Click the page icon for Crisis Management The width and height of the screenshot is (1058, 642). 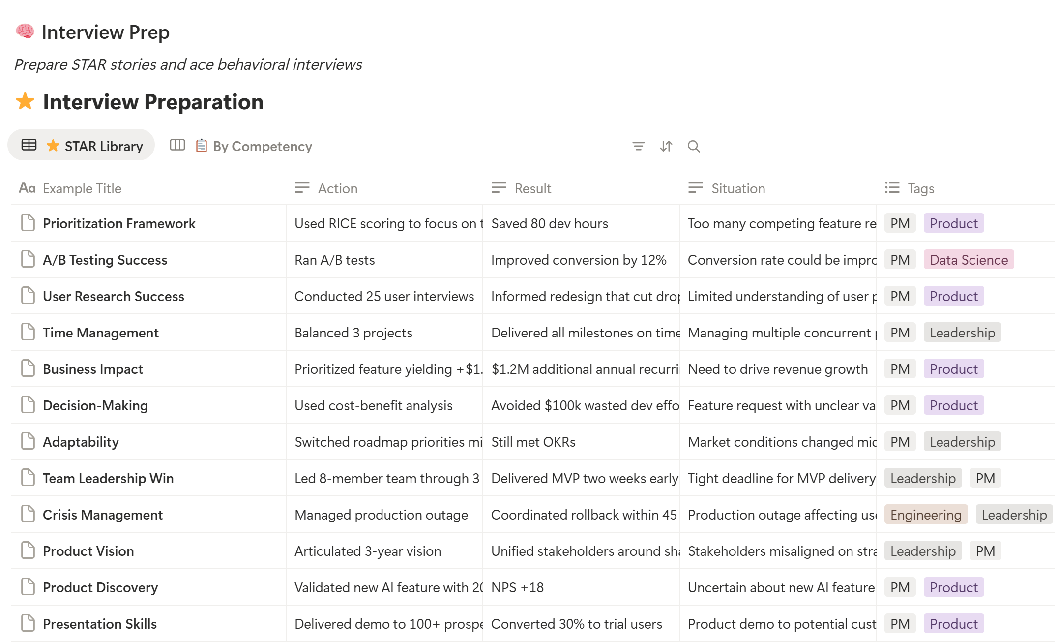28,514
